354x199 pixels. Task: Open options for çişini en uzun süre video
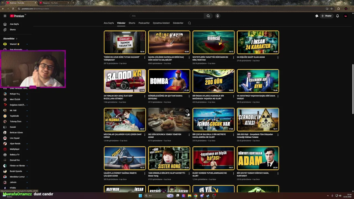[145, 57]
